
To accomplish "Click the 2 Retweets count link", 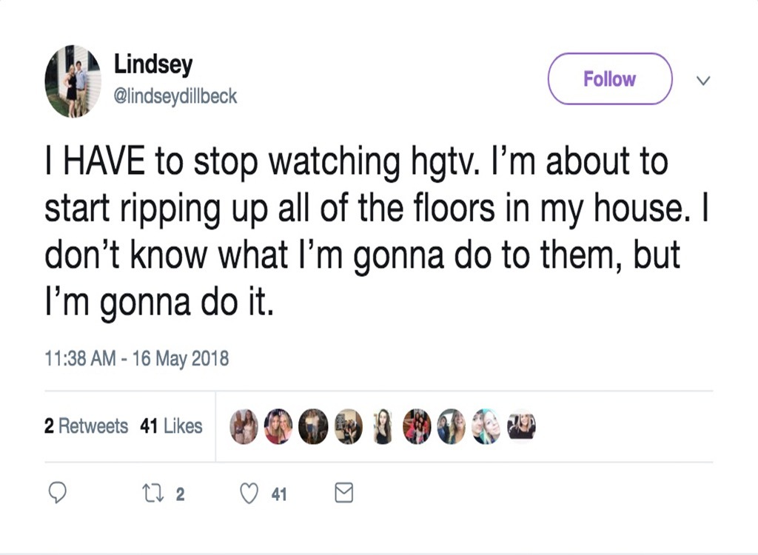I will [x=87, y=426].
